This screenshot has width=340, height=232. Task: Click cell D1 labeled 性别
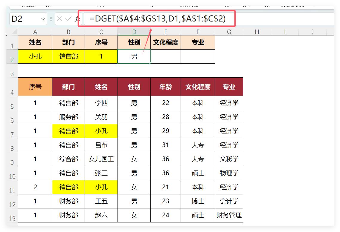(x=134, y=42)
